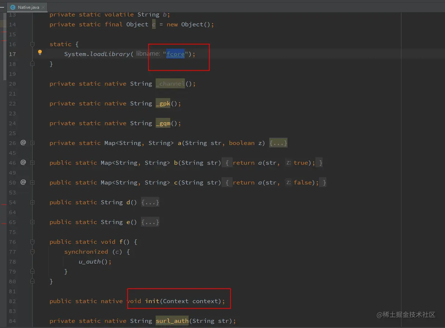Screen dimensions: 445x328
Task: Click variable c on line 14
Action: tap(154, 25)
